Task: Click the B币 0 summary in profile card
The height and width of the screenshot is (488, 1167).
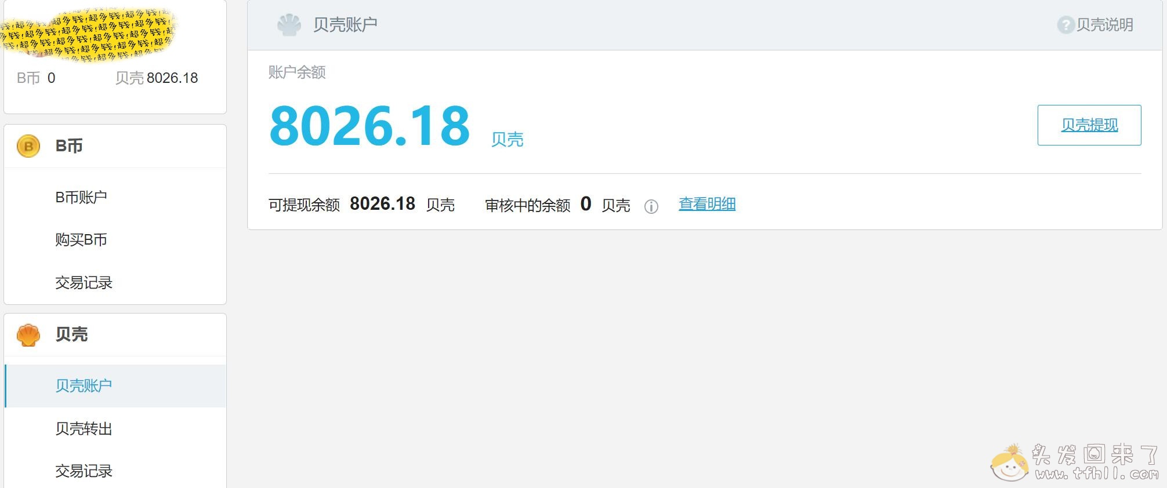Action: click(x=36, y=78)
